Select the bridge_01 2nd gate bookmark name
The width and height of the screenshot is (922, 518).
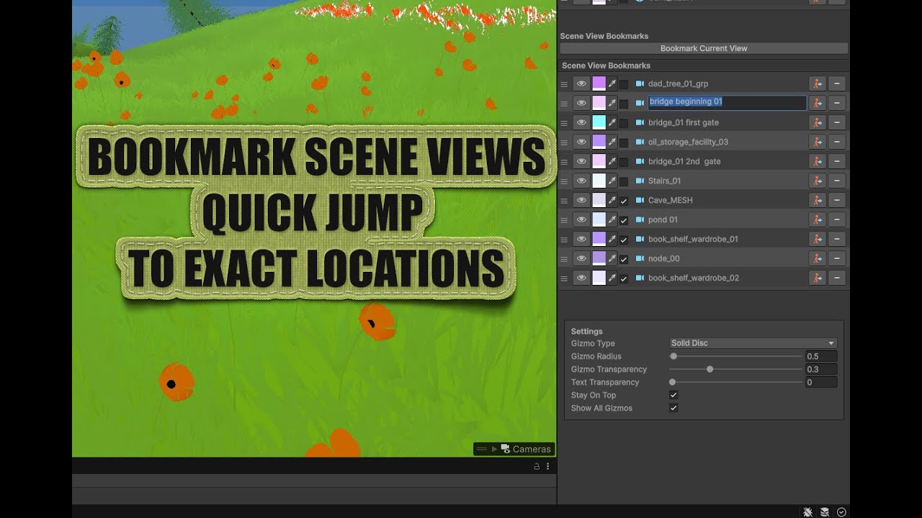pos(684,161)
